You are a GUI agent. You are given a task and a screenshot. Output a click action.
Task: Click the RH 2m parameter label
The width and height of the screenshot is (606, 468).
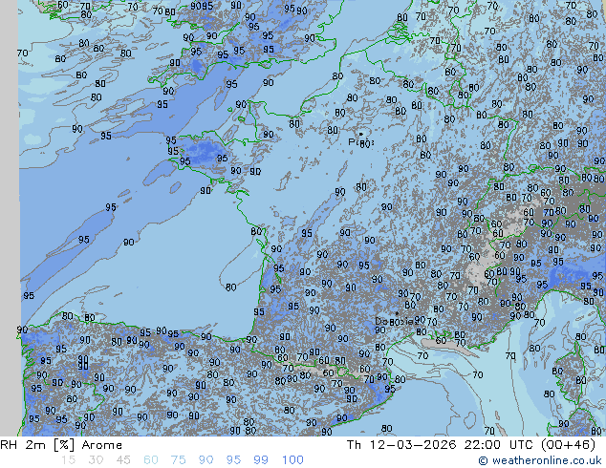pyautogui.click(x=21, y=445)
